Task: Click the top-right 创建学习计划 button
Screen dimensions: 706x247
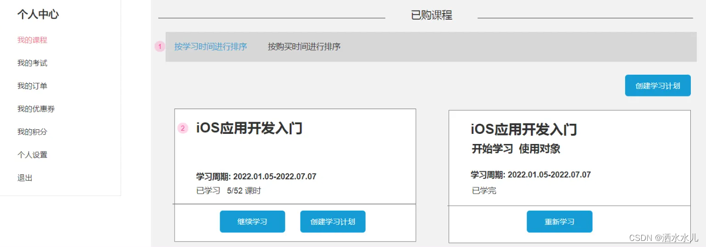Action: 658,85
